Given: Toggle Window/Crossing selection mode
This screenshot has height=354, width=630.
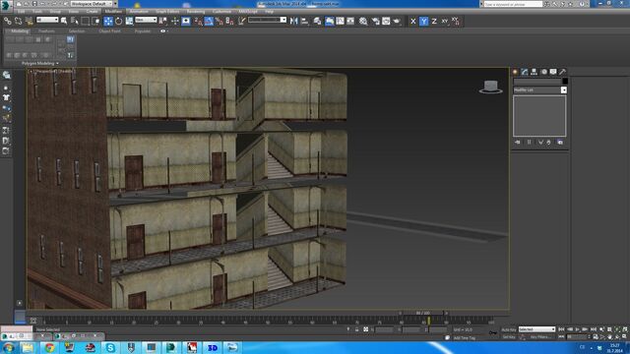Looking at the screenshot, I should [95, 21].
